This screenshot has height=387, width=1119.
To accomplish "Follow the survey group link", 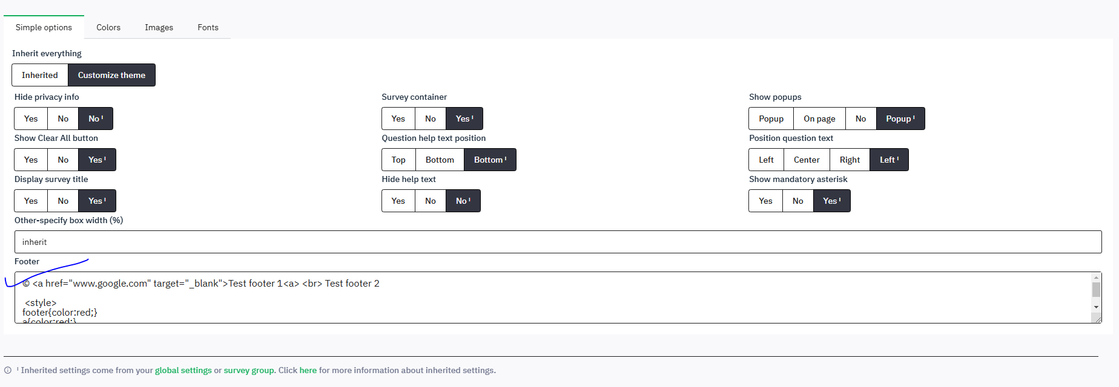I will [249, 371].
